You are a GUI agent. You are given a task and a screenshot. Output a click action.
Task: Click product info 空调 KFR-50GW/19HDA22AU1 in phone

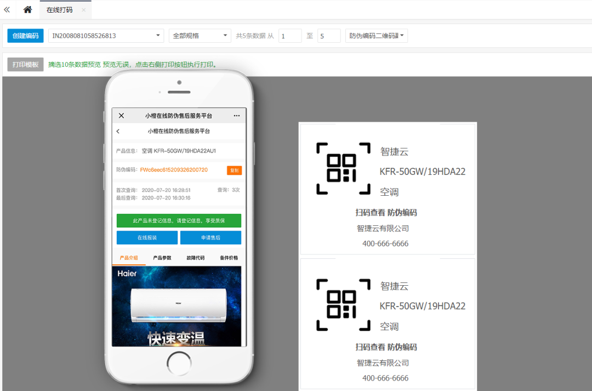click(179, 151)
